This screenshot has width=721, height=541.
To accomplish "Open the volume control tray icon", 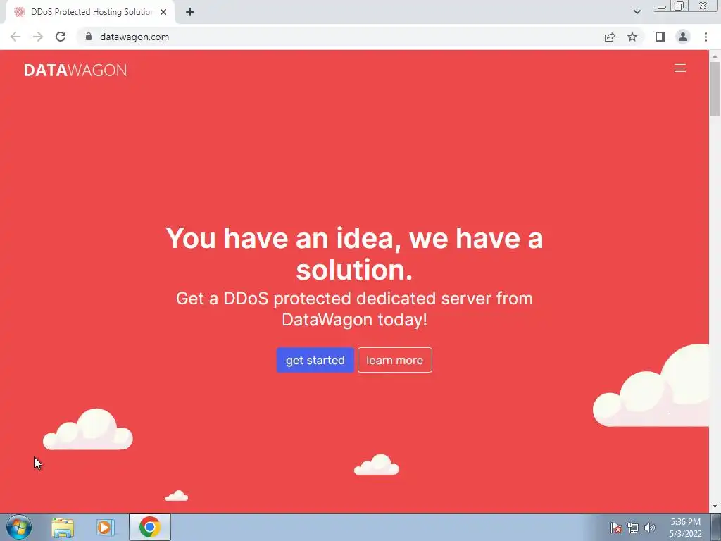I will coord(649,528).
